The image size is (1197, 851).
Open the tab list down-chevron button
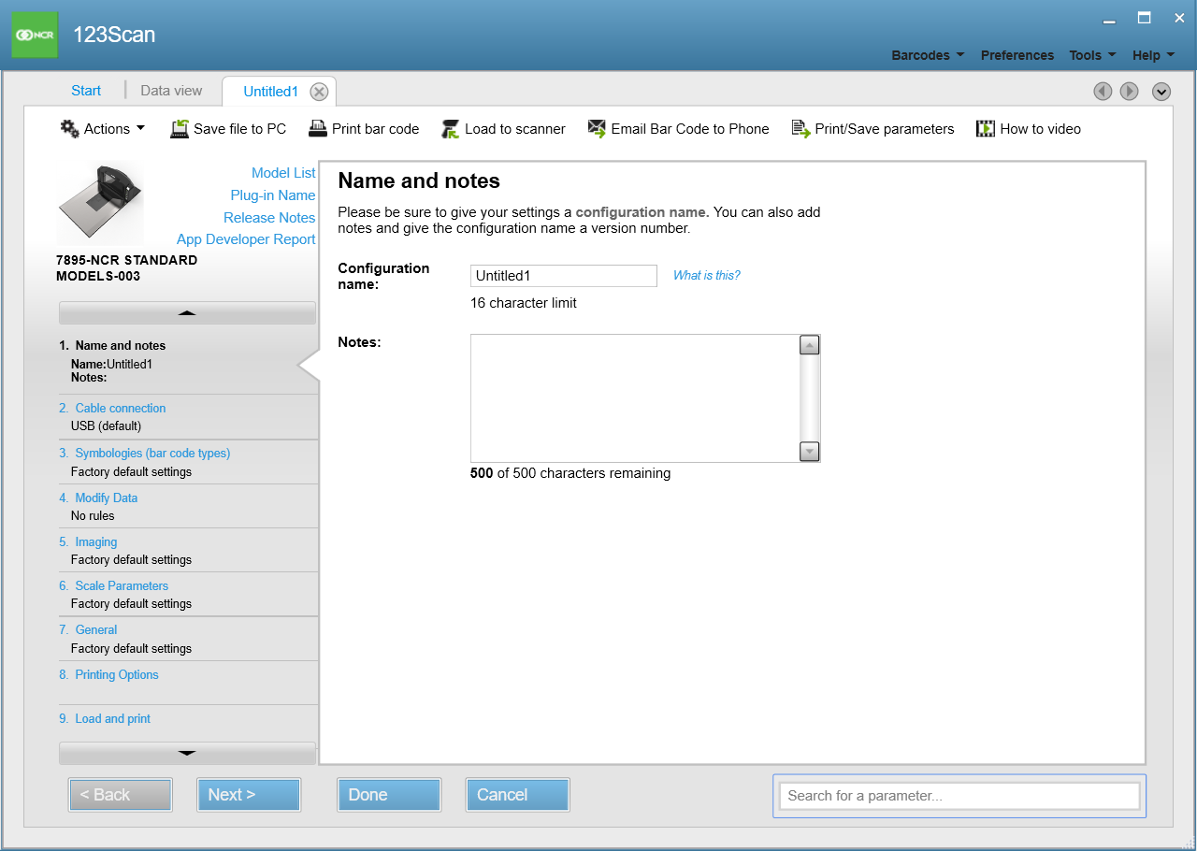pyautogui.click(x=1161, y=91)
